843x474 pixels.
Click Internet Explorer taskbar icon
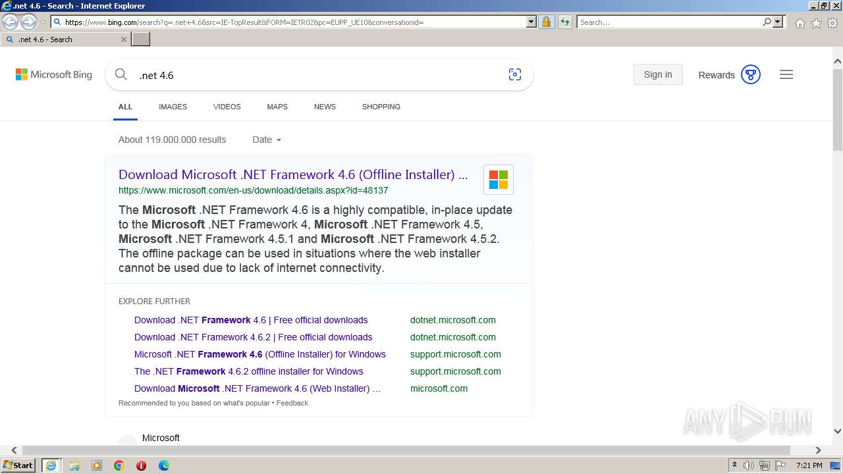coord(51,465)
